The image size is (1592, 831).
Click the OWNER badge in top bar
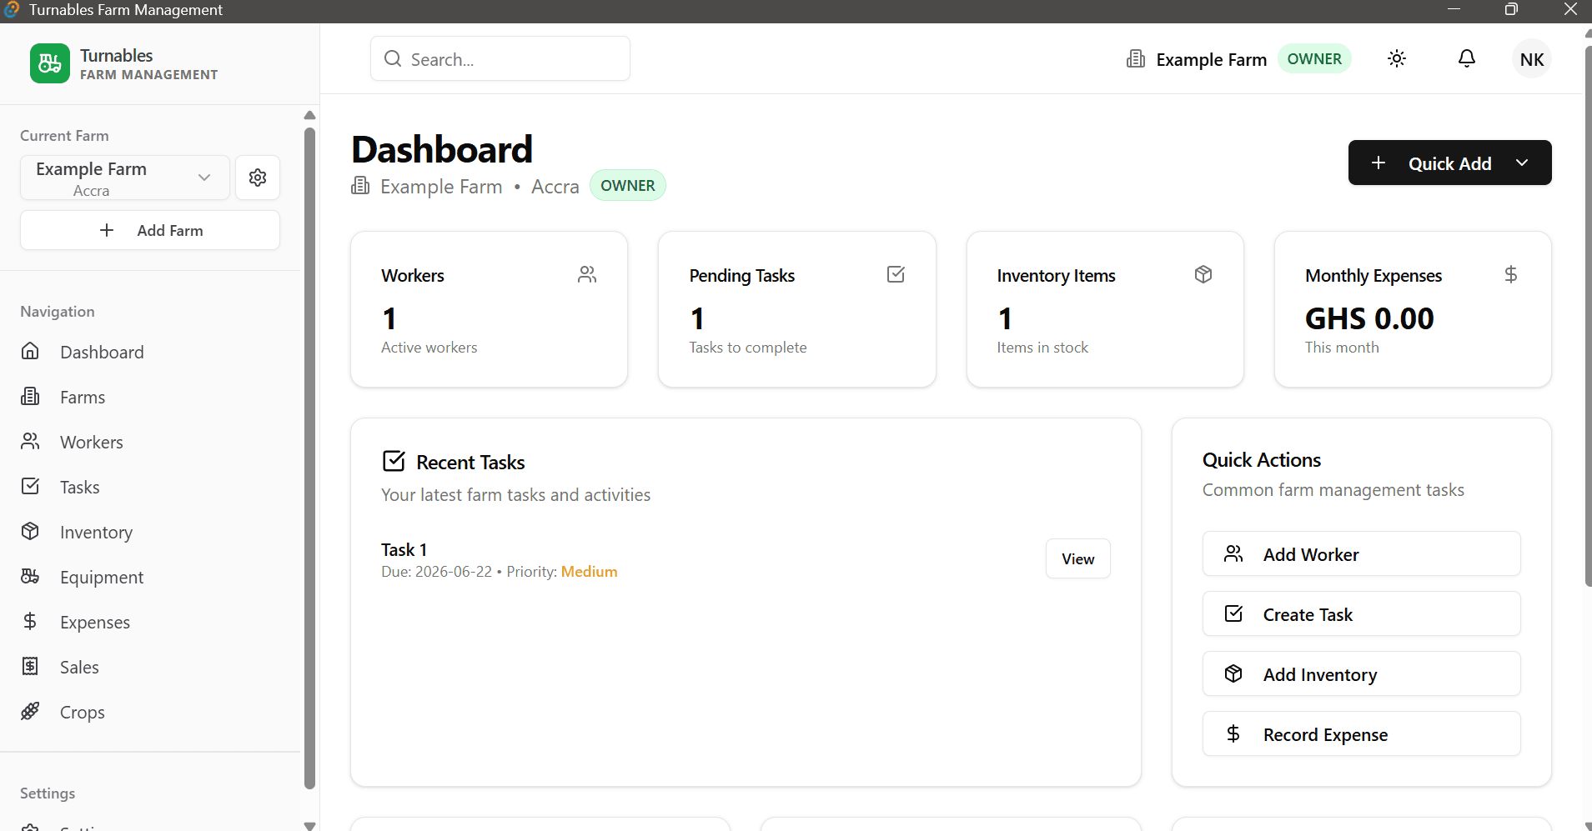[1314, 58]
